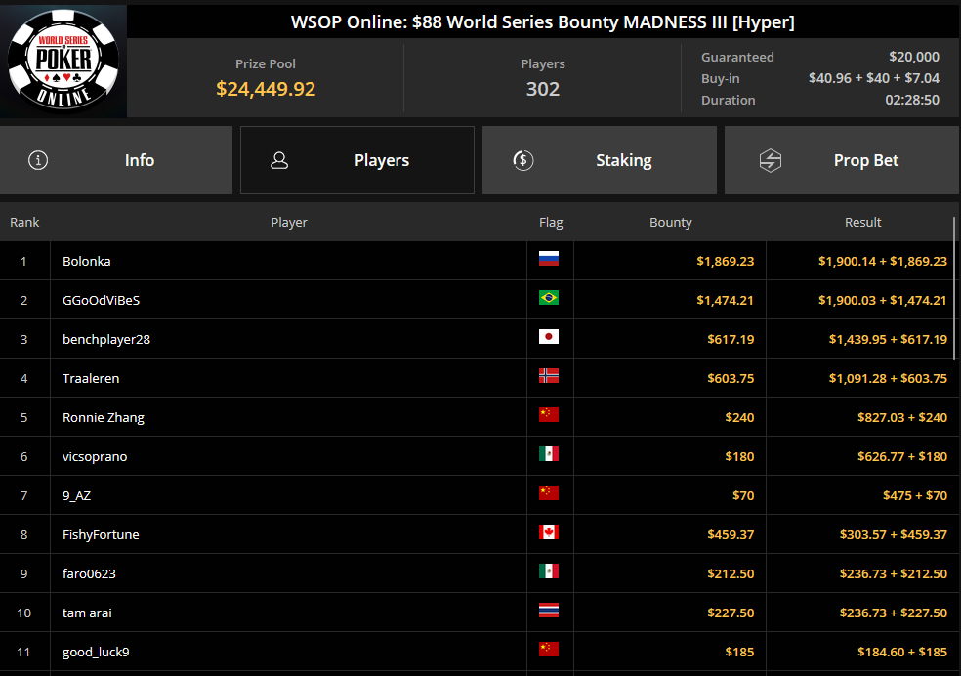
Task: Select player name tam arai
Action: point(87,613)
